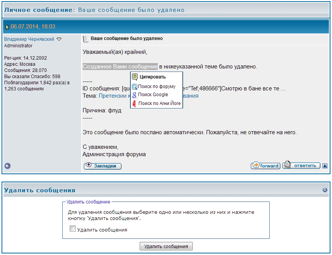Click the bold subject 'Ваше сообщение было удалено'

pyautogui.click(x=127, y=38)
